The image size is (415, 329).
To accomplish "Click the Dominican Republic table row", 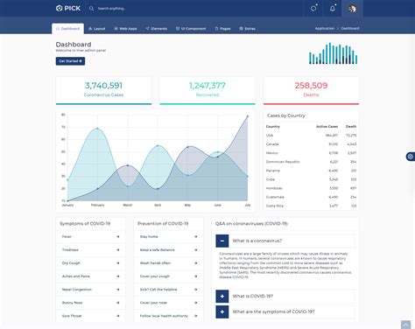I will (x=311, y=162).
